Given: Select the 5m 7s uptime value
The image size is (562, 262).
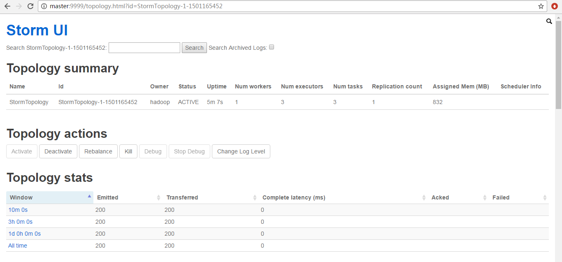Looking at the screenshot, I should pos(215,102).
